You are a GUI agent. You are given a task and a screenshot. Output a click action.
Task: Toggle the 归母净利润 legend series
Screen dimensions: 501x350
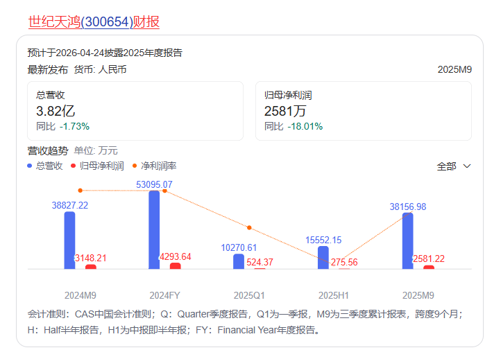click(x=96, y=166)
